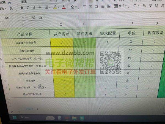Select the 产品名称 header cell
The height and width of the screenshot is (124, 165).
pyautogui.click(x=25, y=34)
